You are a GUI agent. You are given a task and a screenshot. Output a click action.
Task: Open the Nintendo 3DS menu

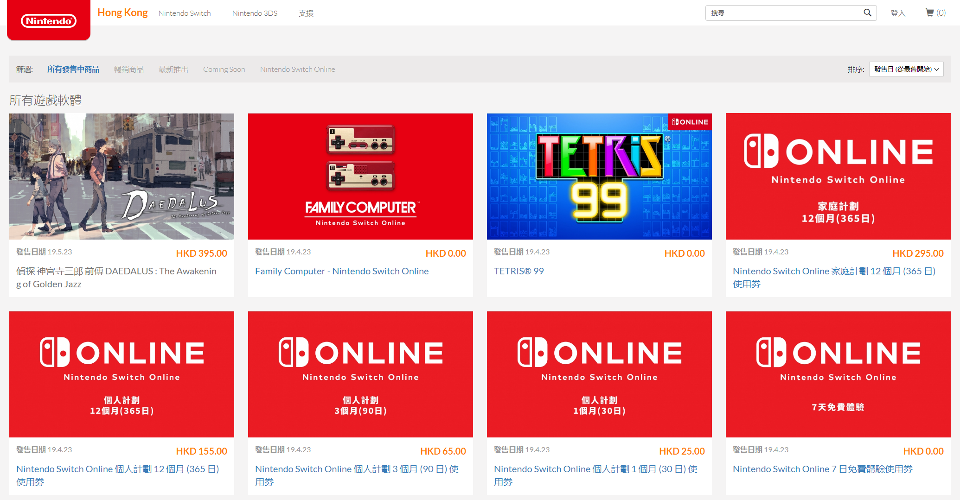click(x=255, y=13)
